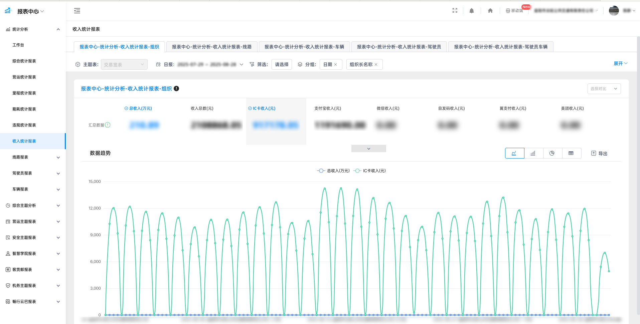Open 能耗统计报表 in sidebar
This screenshot has width=640, height=324.
click(24, 109)
